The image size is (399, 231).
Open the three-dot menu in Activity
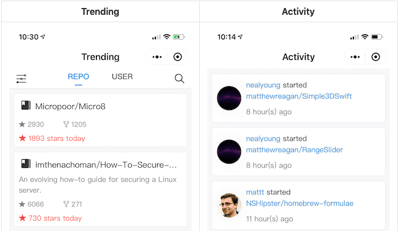tap(355, 57)
